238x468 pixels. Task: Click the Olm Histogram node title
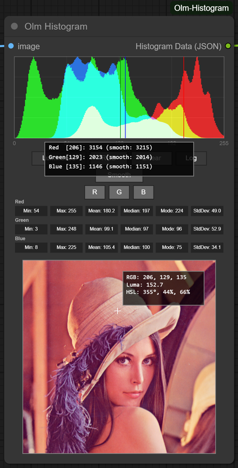point(56,26)
